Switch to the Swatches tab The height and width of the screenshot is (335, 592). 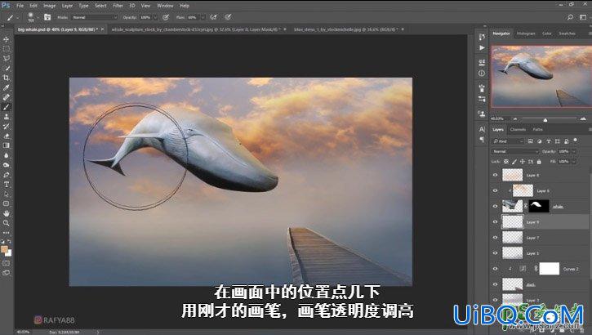(x=567, y=33)
